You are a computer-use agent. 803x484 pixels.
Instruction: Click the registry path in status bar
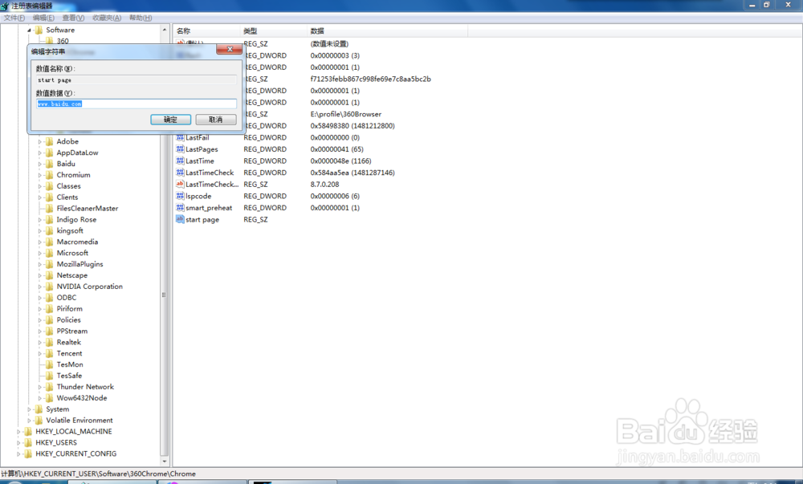tap(98, 474)
